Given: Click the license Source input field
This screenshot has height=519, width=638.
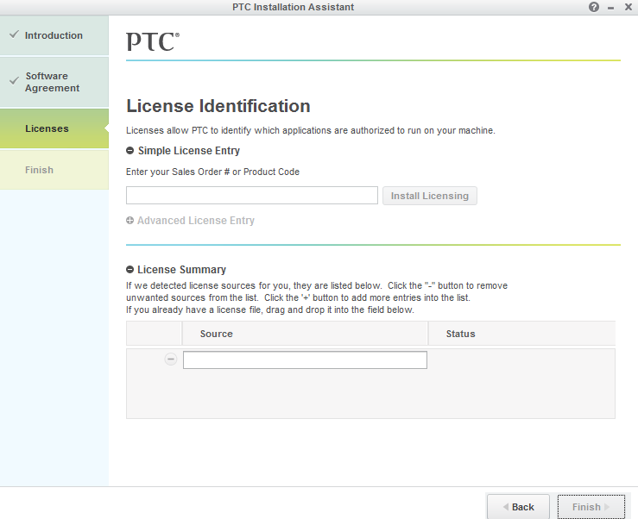Looking at the screenshot, I should click(305, 360).
